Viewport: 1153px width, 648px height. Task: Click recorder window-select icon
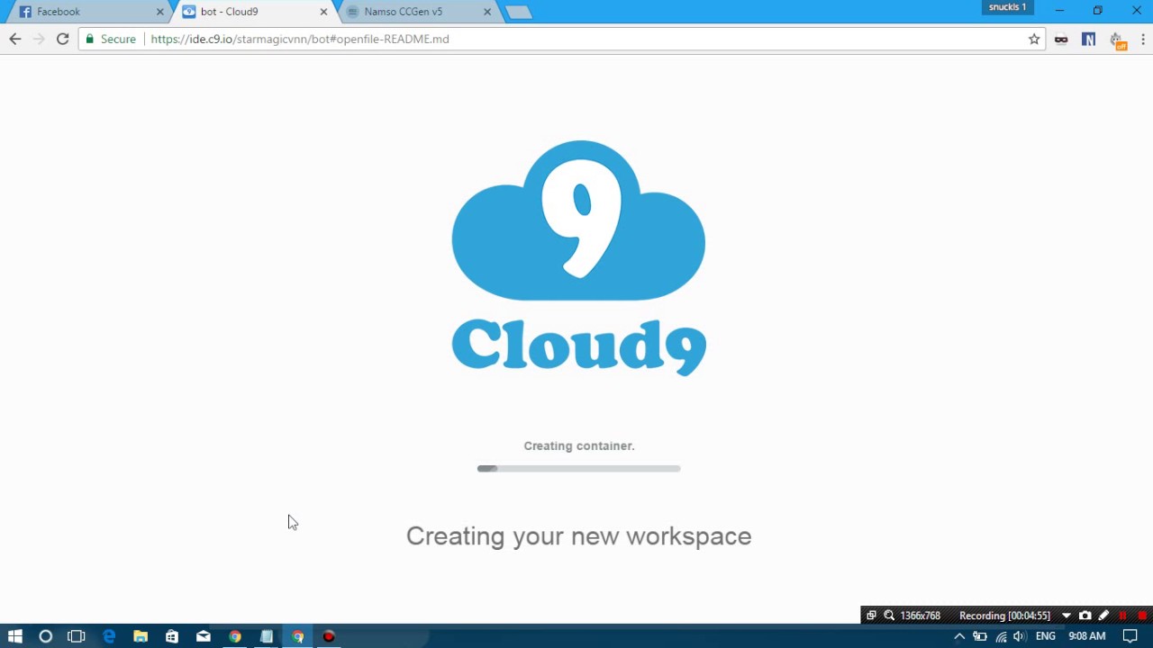[x=871, y=616]
